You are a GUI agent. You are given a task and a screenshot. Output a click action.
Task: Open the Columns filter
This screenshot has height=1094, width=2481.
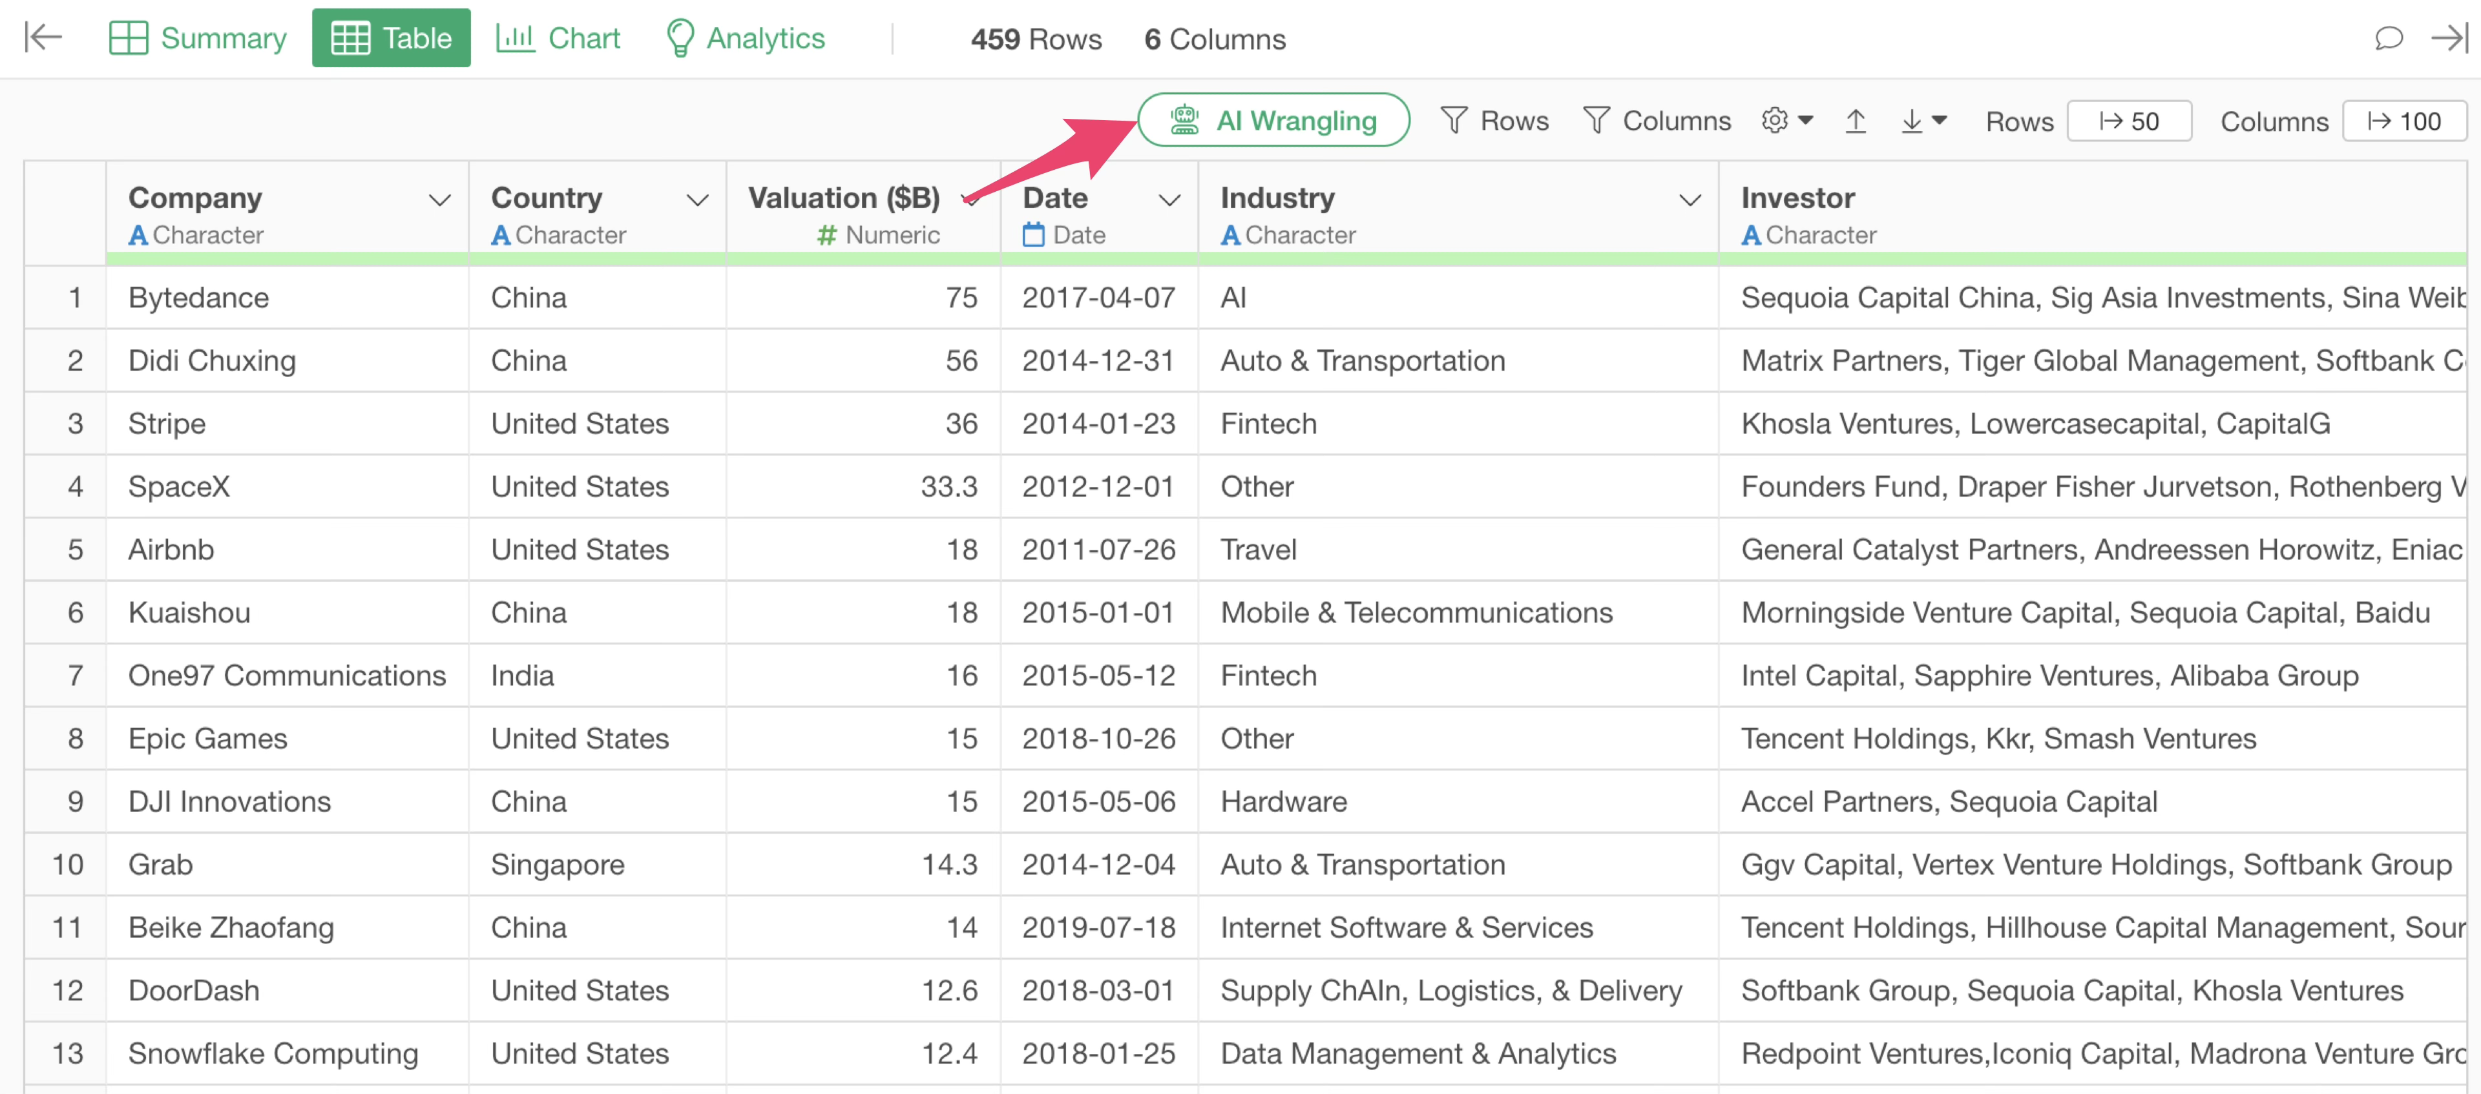click(x=1657, y=120)
